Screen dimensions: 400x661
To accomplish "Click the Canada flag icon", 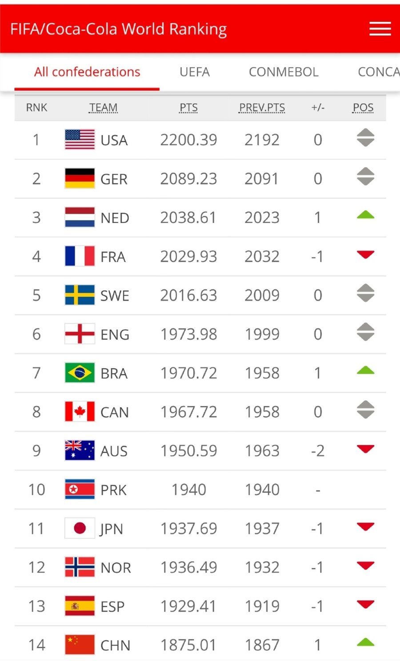I will click(x=80, y=412).
